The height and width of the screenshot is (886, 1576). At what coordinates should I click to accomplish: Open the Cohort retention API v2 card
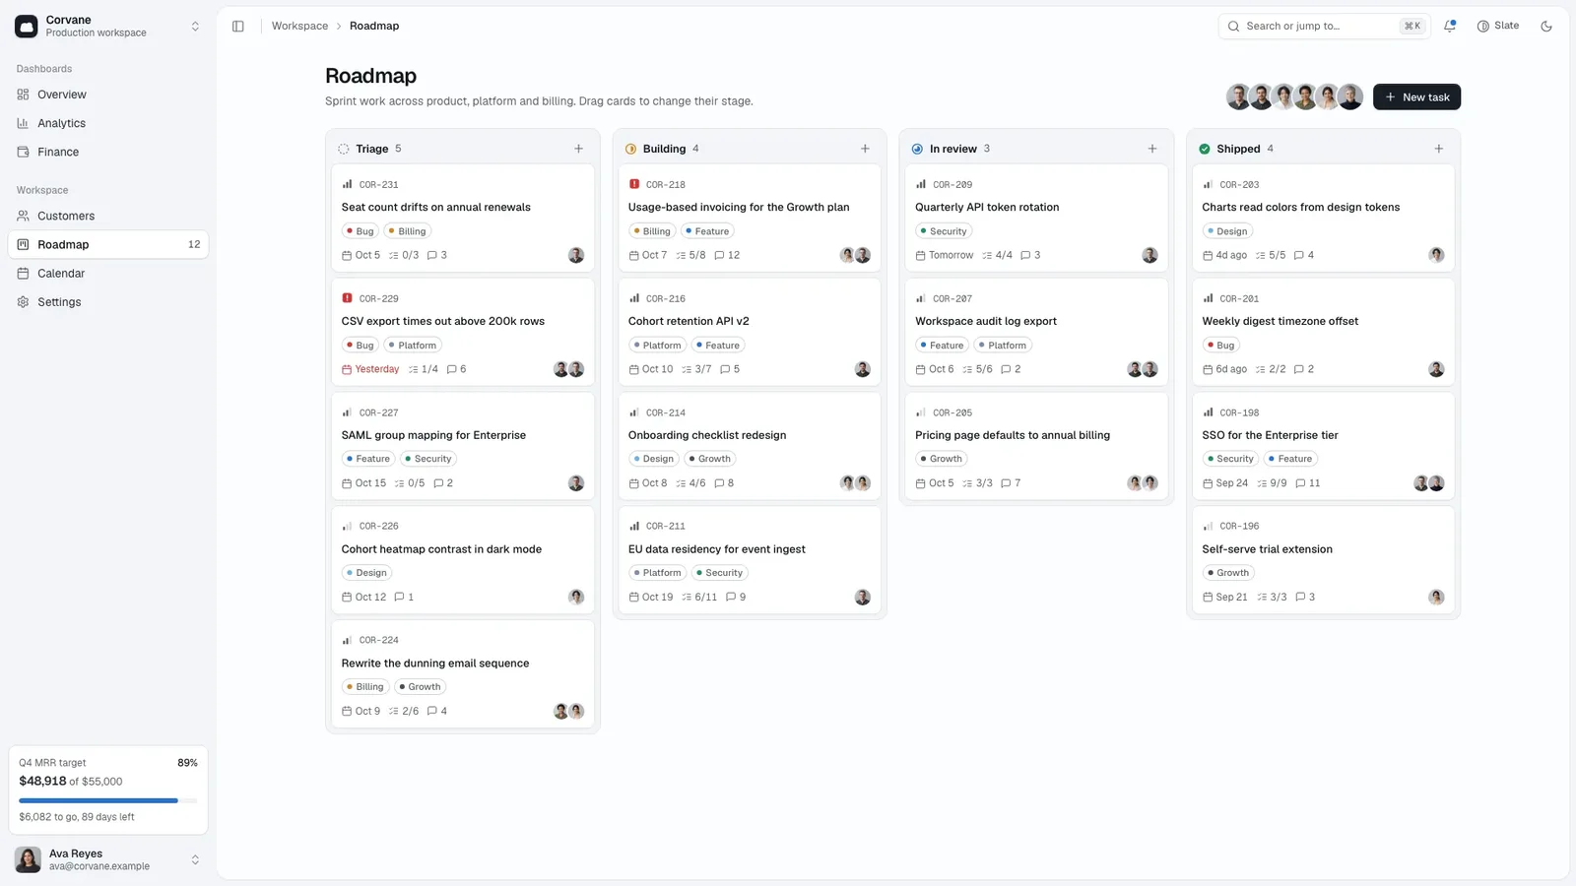tap(750, 332)
